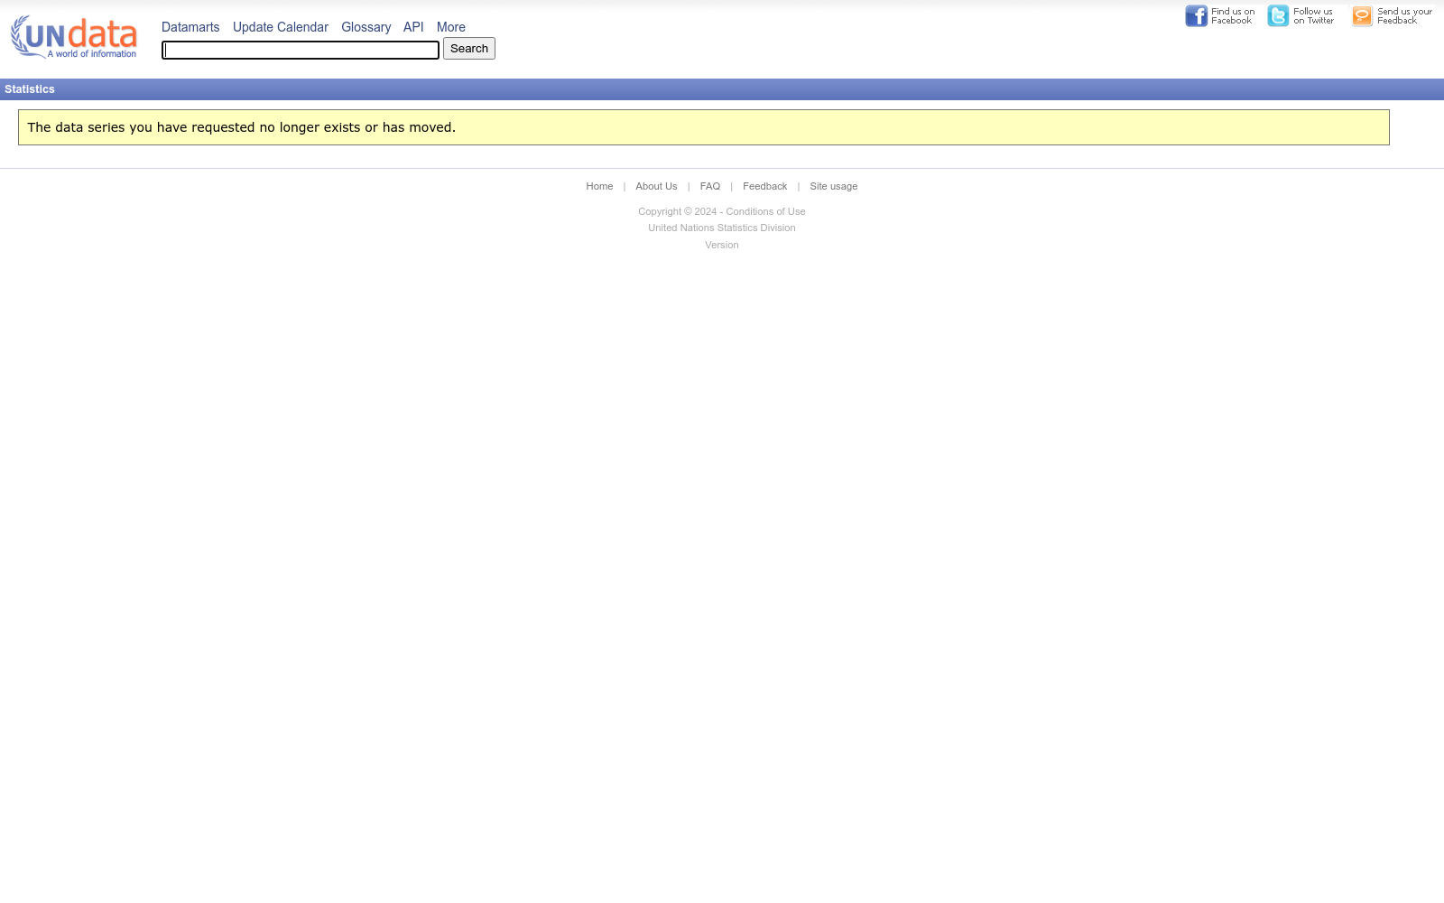1444x903 pixels.
Task: Click the Search button
Action: click(x=469, y=49)
